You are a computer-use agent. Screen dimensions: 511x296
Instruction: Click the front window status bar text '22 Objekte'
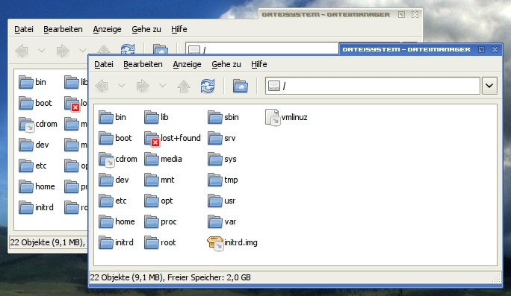tap(110, 277)
